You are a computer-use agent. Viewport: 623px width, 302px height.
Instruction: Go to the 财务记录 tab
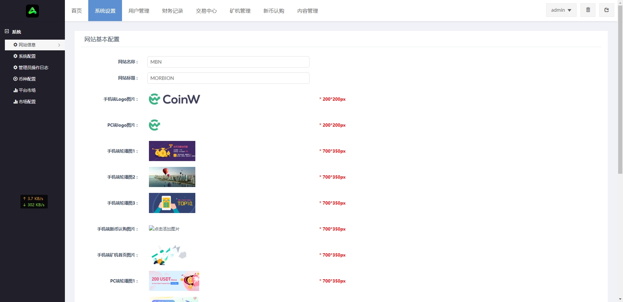(x=173, y=11)
